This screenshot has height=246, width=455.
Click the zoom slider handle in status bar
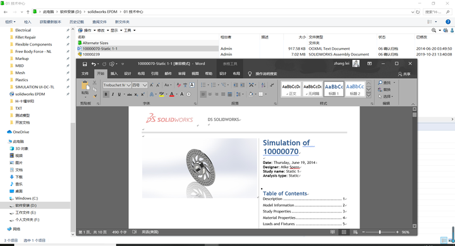click(x=380, y=232)
